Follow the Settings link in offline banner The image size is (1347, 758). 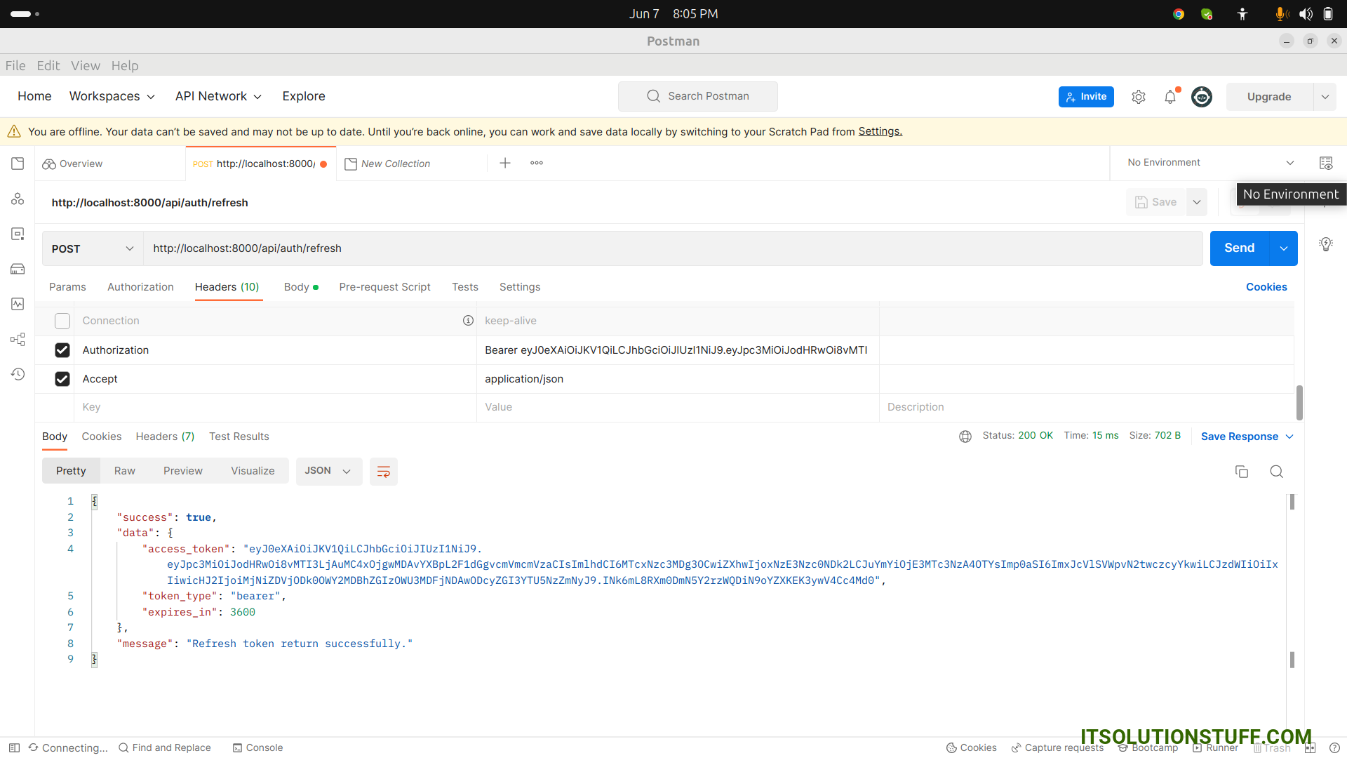coord(880,131)
